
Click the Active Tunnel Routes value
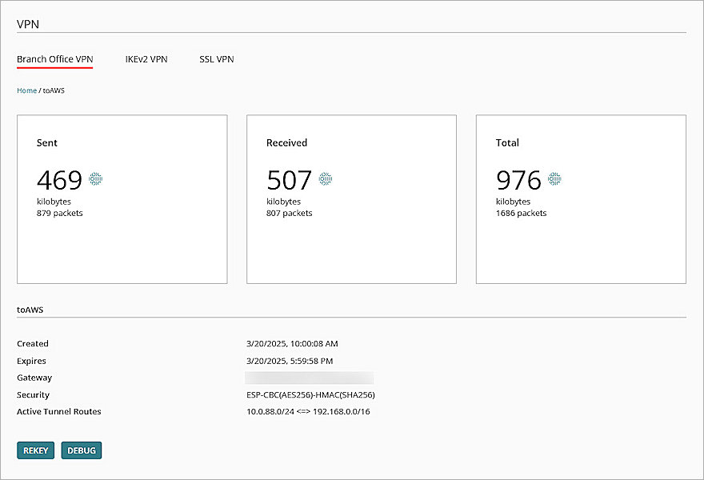[310, 411]
